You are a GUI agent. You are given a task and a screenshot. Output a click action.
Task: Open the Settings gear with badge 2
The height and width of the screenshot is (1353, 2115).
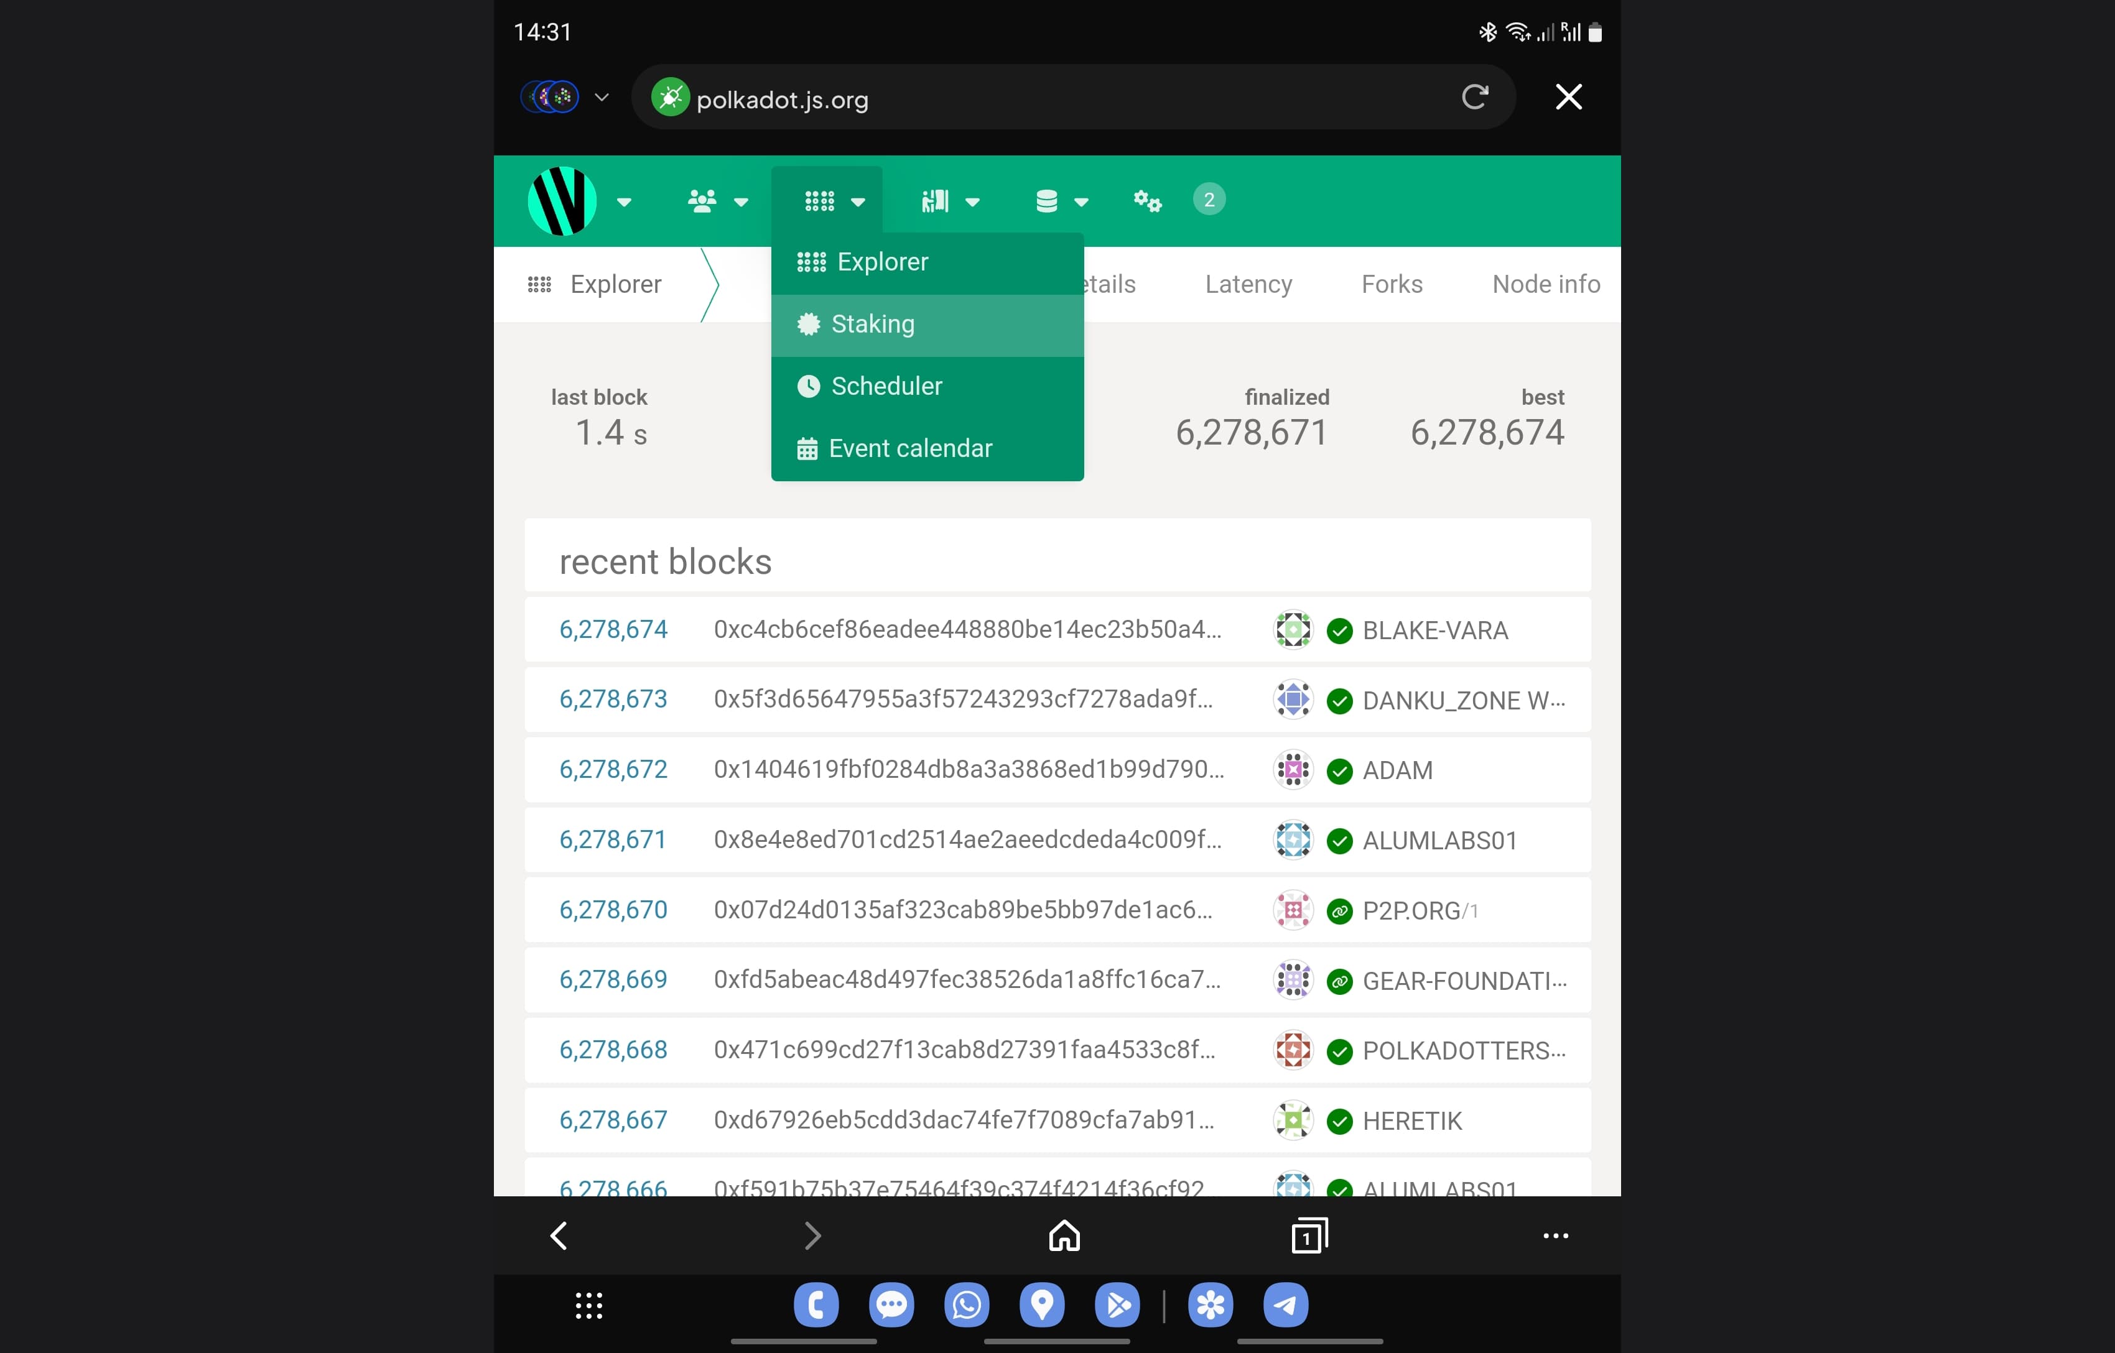click(1148, 200)
